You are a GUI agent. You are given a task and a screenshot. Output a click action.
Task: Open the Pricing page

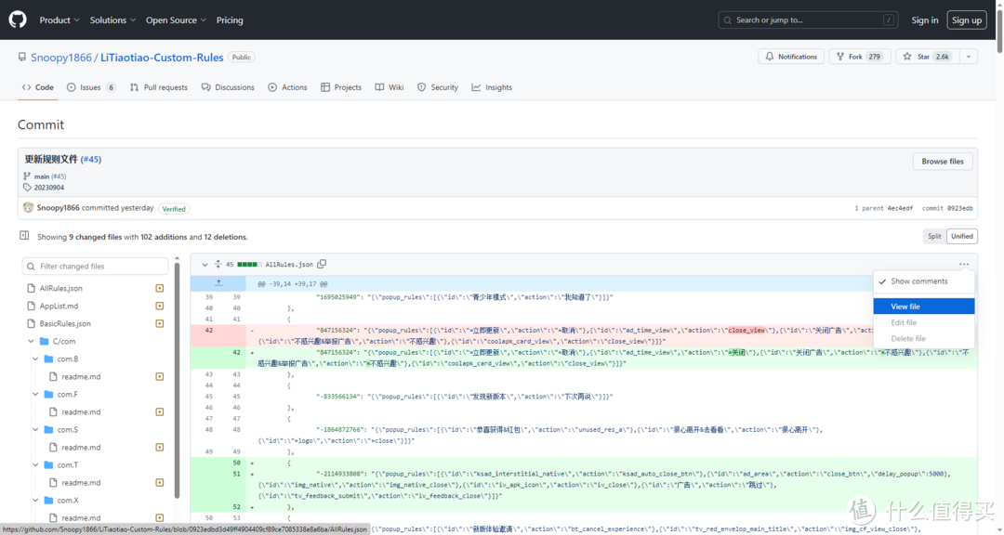point(230,20)
